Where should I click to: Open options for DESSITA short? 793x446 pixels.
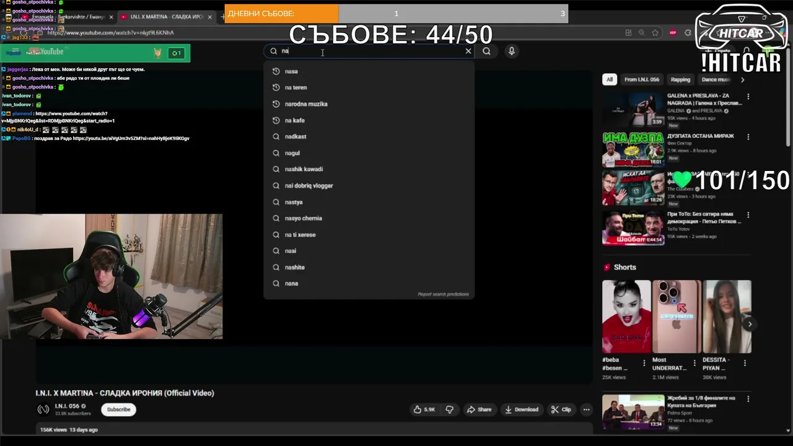point(743,363)
